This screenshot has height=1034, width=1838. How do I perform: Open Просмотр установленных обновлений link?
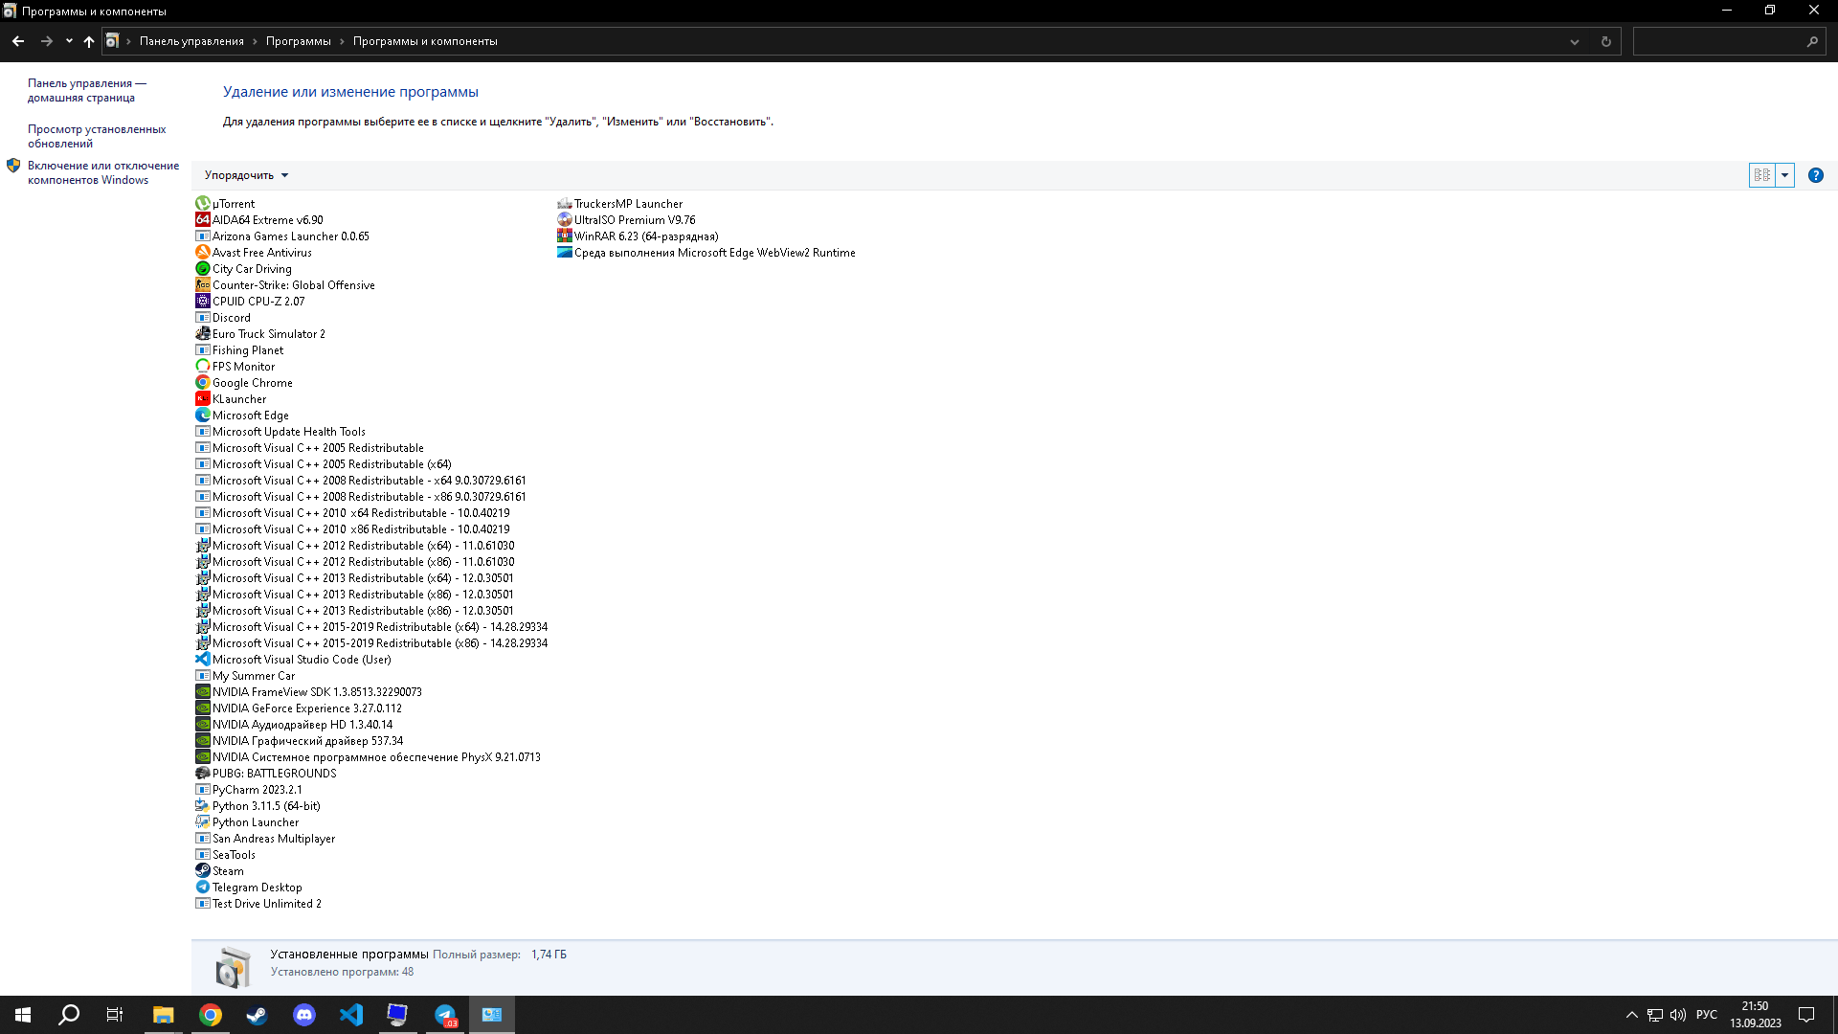pyautogui.click(x=97, y=137)
